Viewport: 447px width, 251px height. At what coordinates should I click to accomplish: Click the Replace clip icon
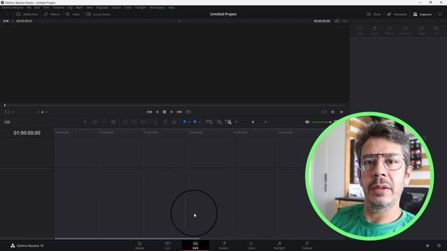[144, 122]
